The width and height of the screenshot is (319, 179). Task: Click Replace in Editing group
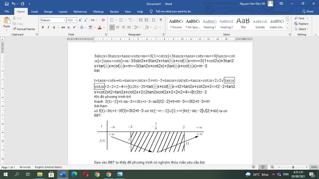point(301,24)
